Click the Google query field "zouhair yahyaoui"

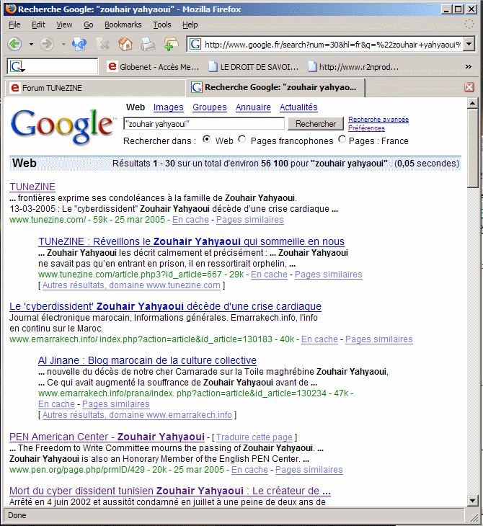(204, 124)
